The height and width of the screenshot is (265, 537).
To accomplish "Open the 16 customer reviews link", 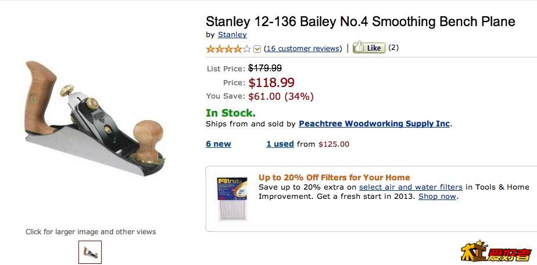I will [303, 49].
